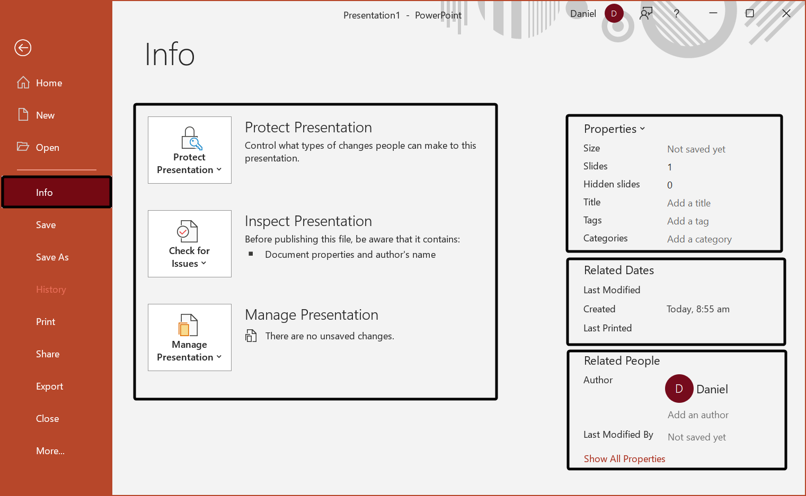Click the Home house icon in sidebar

(x=23, y=83)
